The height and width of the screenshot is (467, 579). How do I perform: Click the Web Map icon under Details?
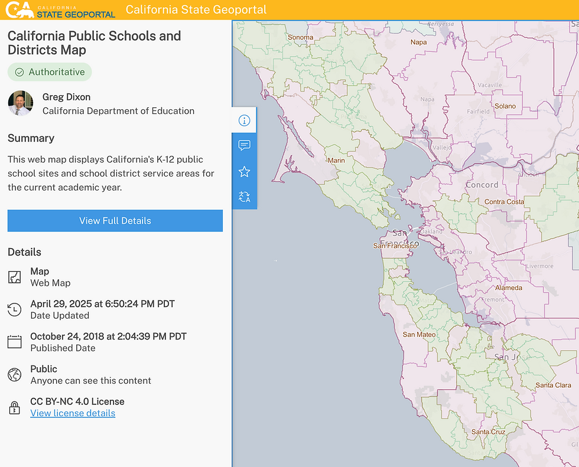coord(14,276)
